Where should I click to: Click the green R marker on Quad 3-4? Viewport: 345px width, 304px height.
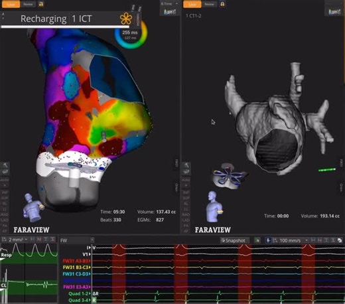94,300
